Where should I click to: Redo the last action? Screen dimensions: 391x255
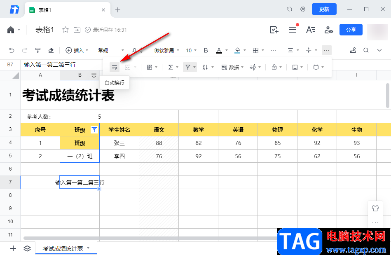(24, 50)
